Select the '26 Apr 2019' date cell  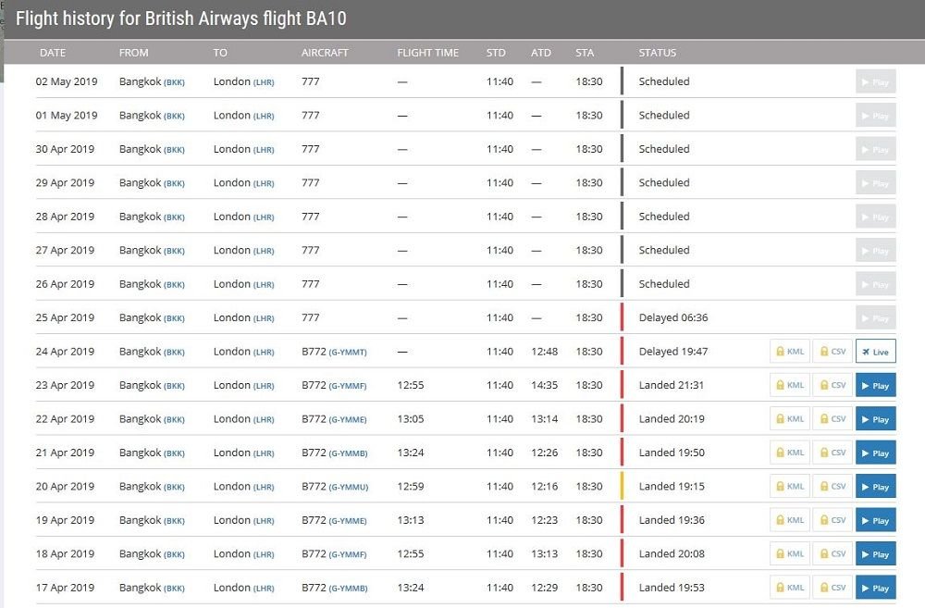[x=65, y=283]
